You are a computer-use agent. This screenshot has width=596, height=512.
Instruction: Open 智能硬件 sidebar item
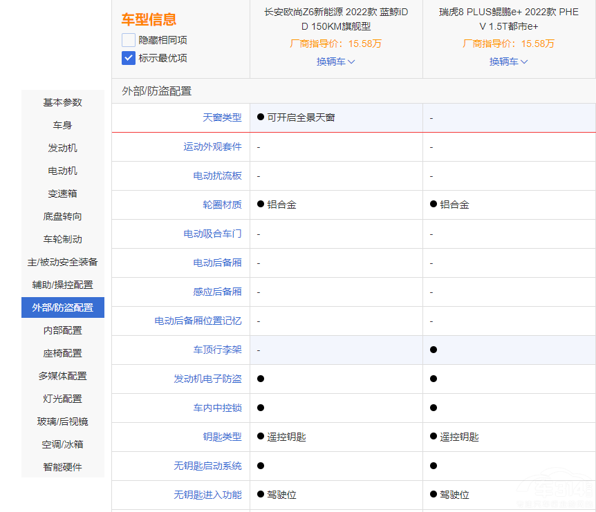click(x=63, y=467)
